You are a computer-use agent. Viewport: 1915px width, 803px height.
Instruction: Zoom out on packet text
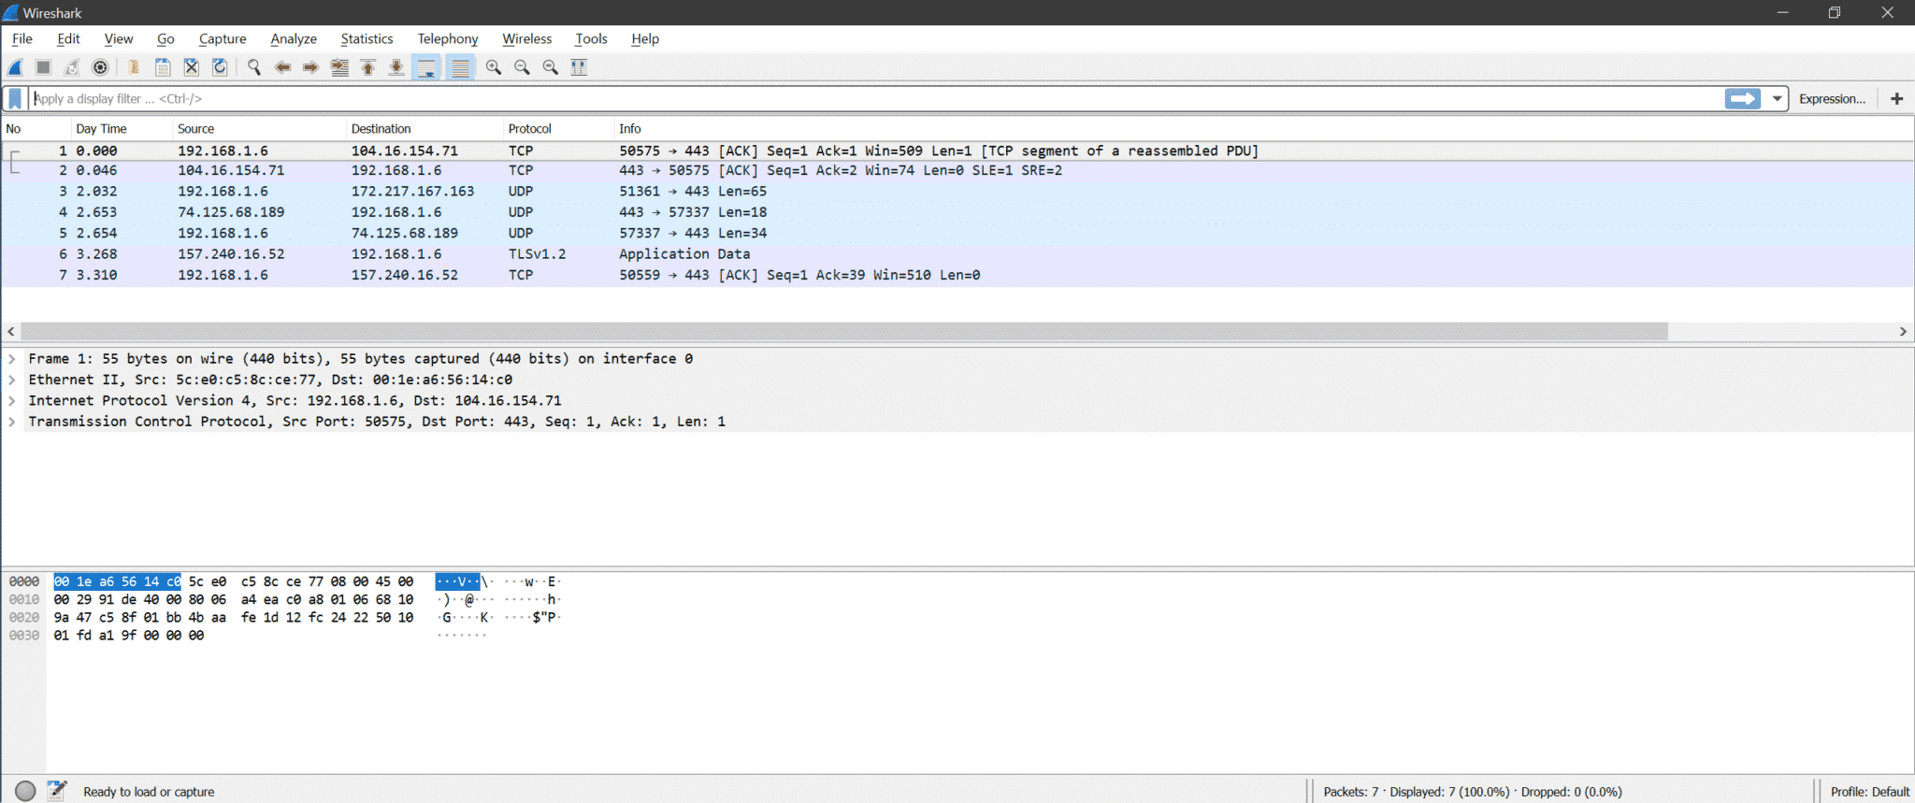click(x=522, y=67)
